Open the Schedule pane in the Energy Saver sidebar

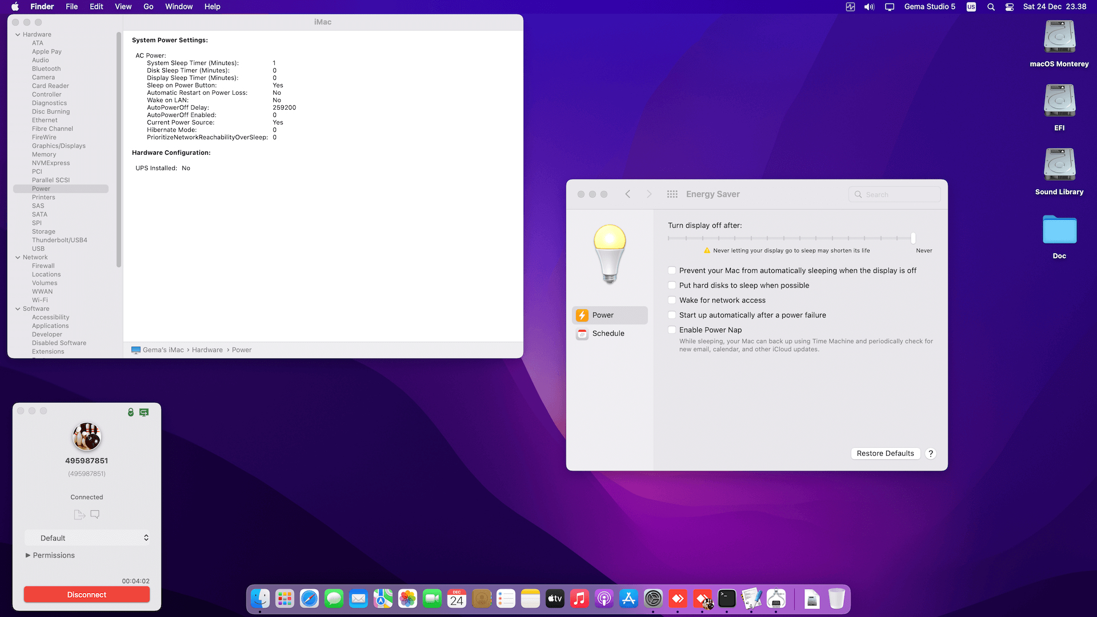(608, 334)
